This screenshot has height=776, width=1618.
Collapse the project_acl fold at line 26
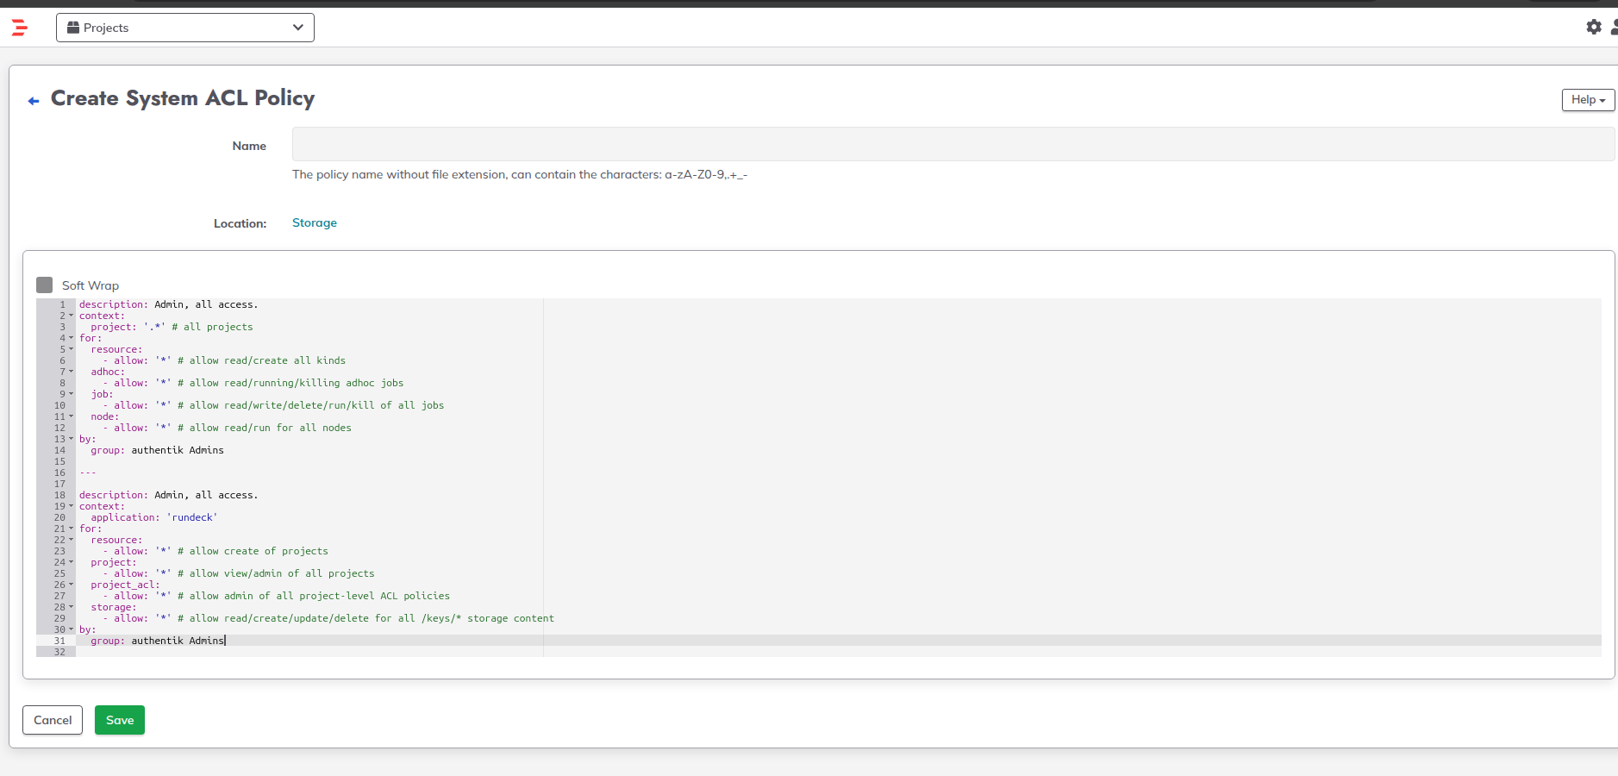[71, 585]
